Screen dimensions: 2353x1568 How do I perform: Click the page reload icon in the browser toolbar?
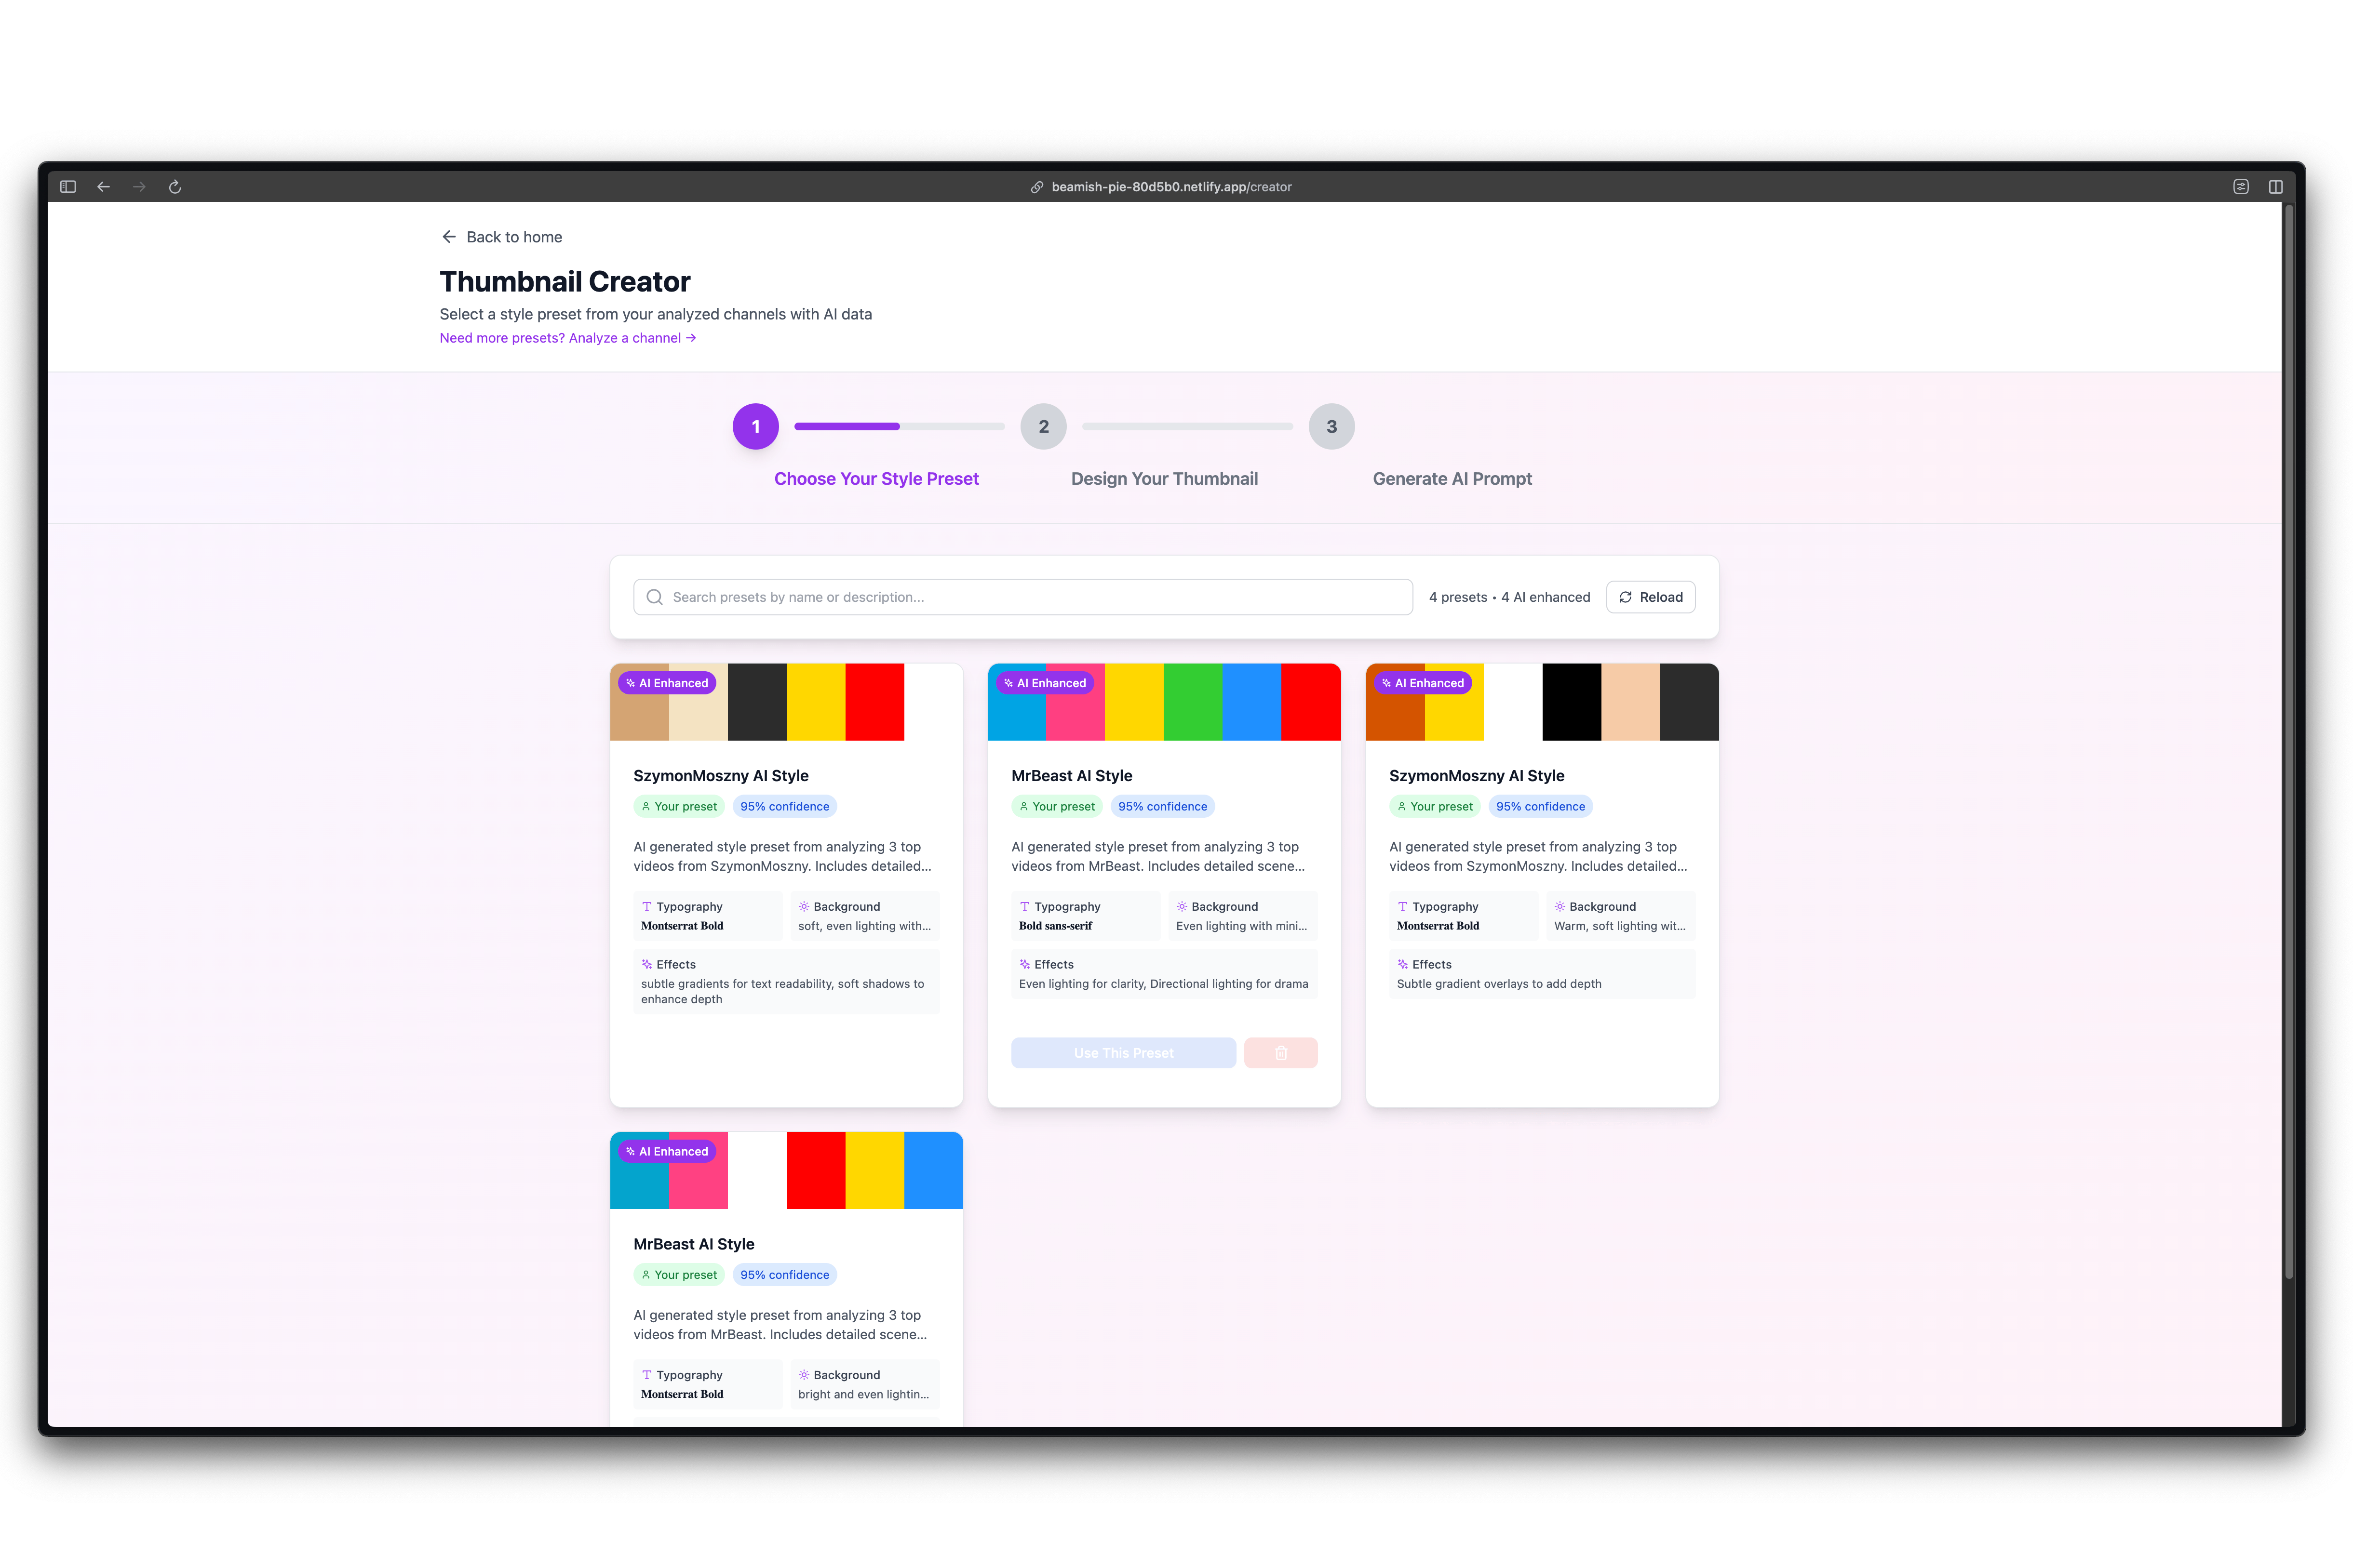[x=175, y=187]
